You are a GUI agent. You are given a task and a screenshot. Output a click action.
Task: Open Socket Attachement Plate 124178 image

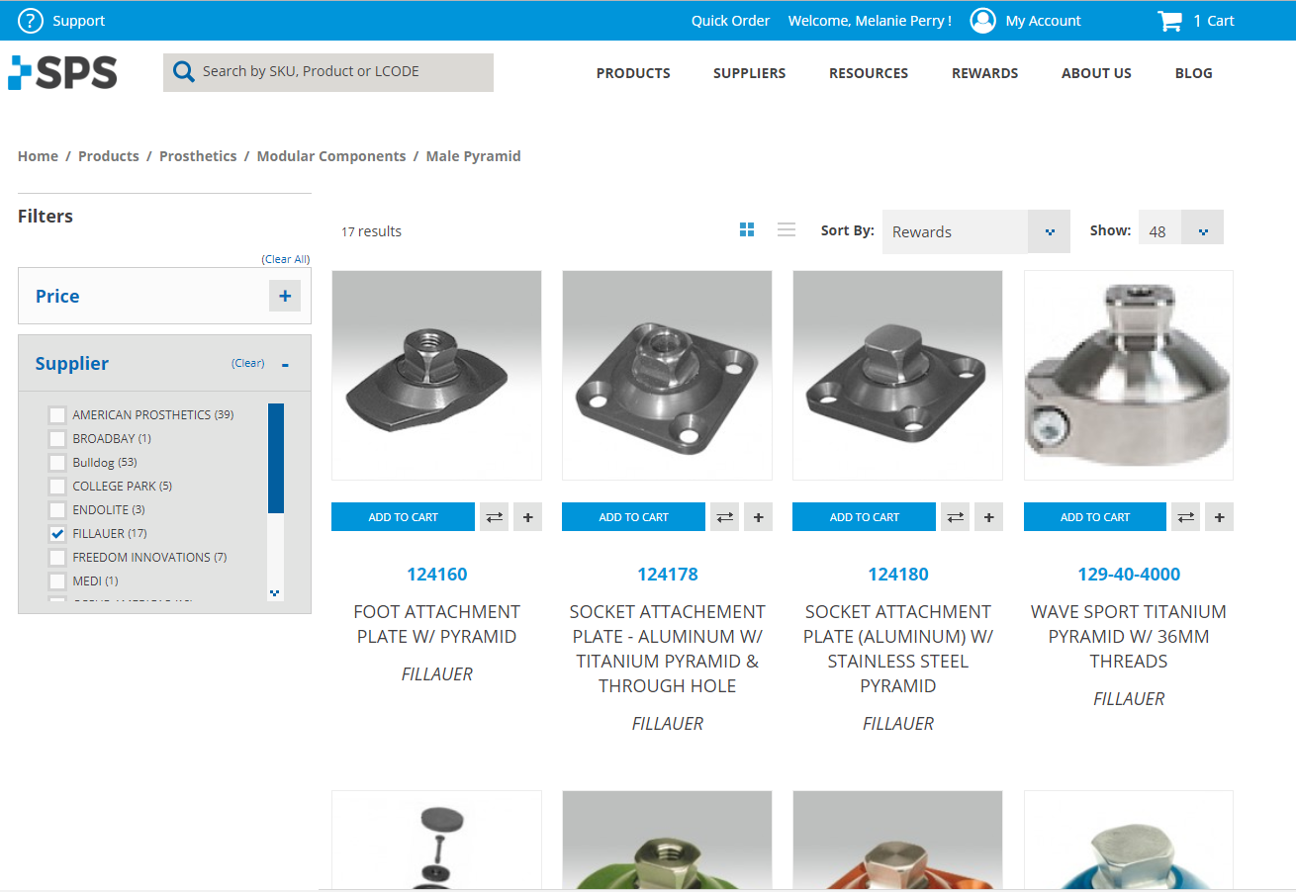667,376
